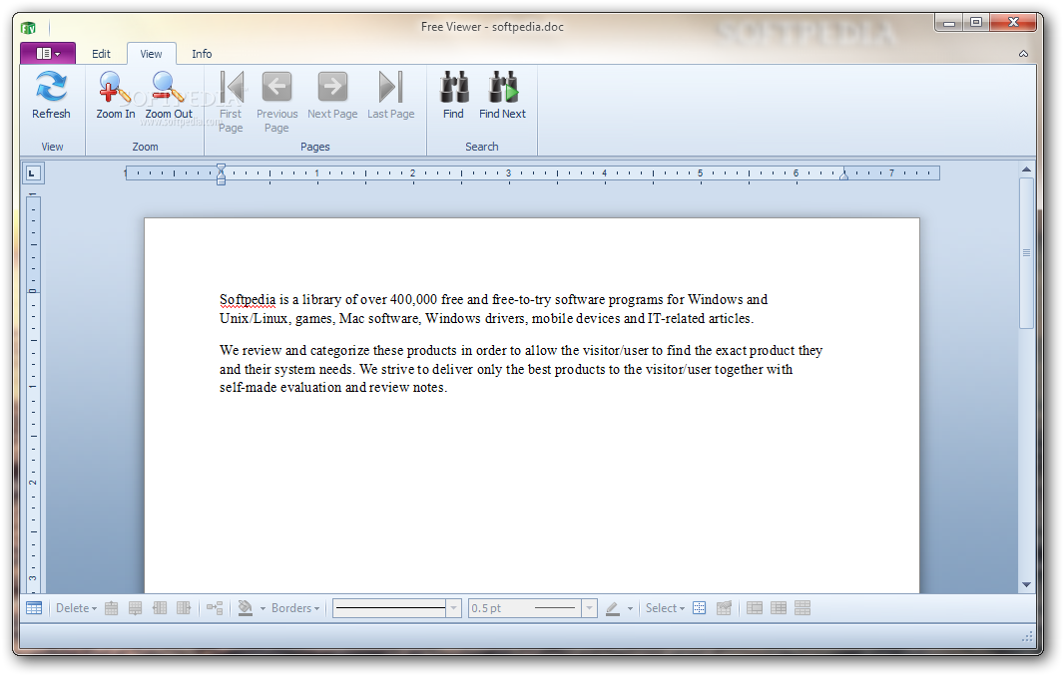Open the Delete dropdown

tap(76, 608)
